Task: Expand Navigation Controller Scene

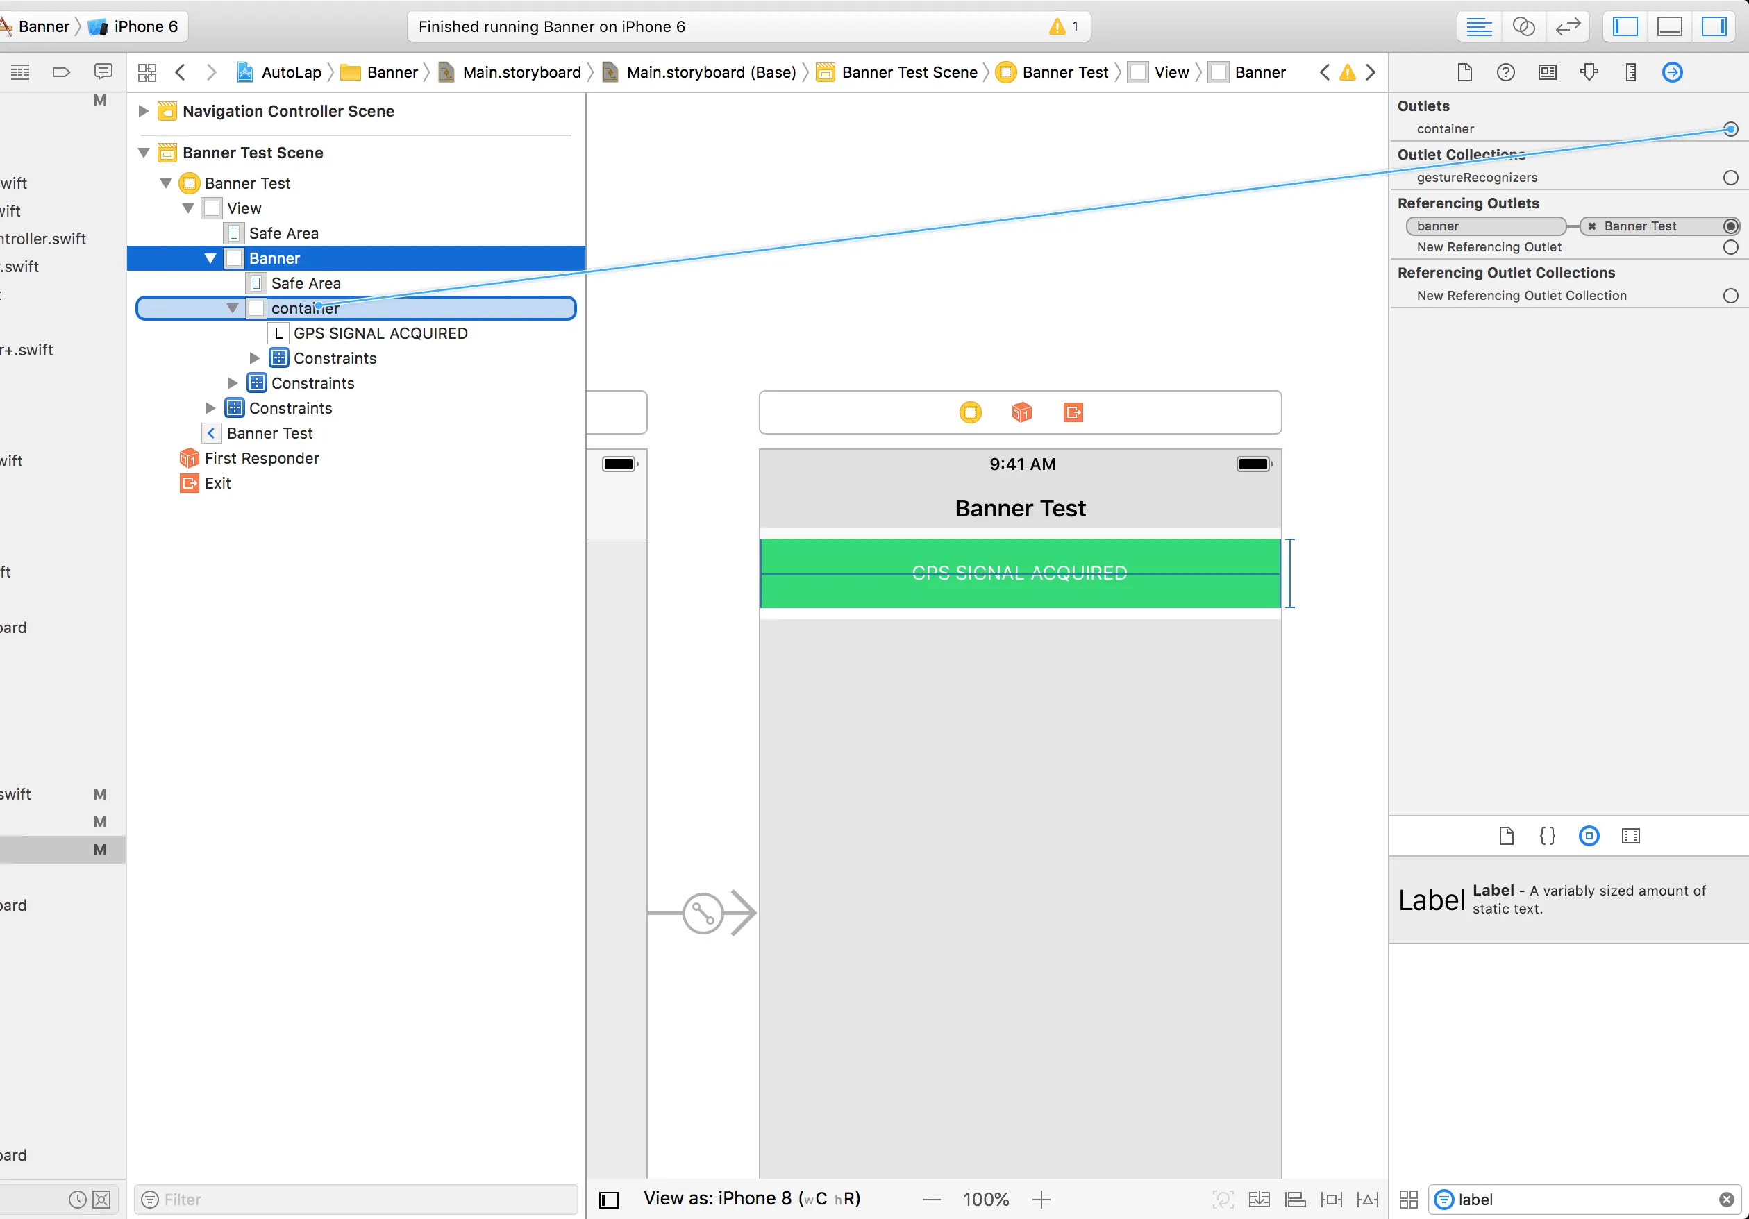Action: (143, 111)
